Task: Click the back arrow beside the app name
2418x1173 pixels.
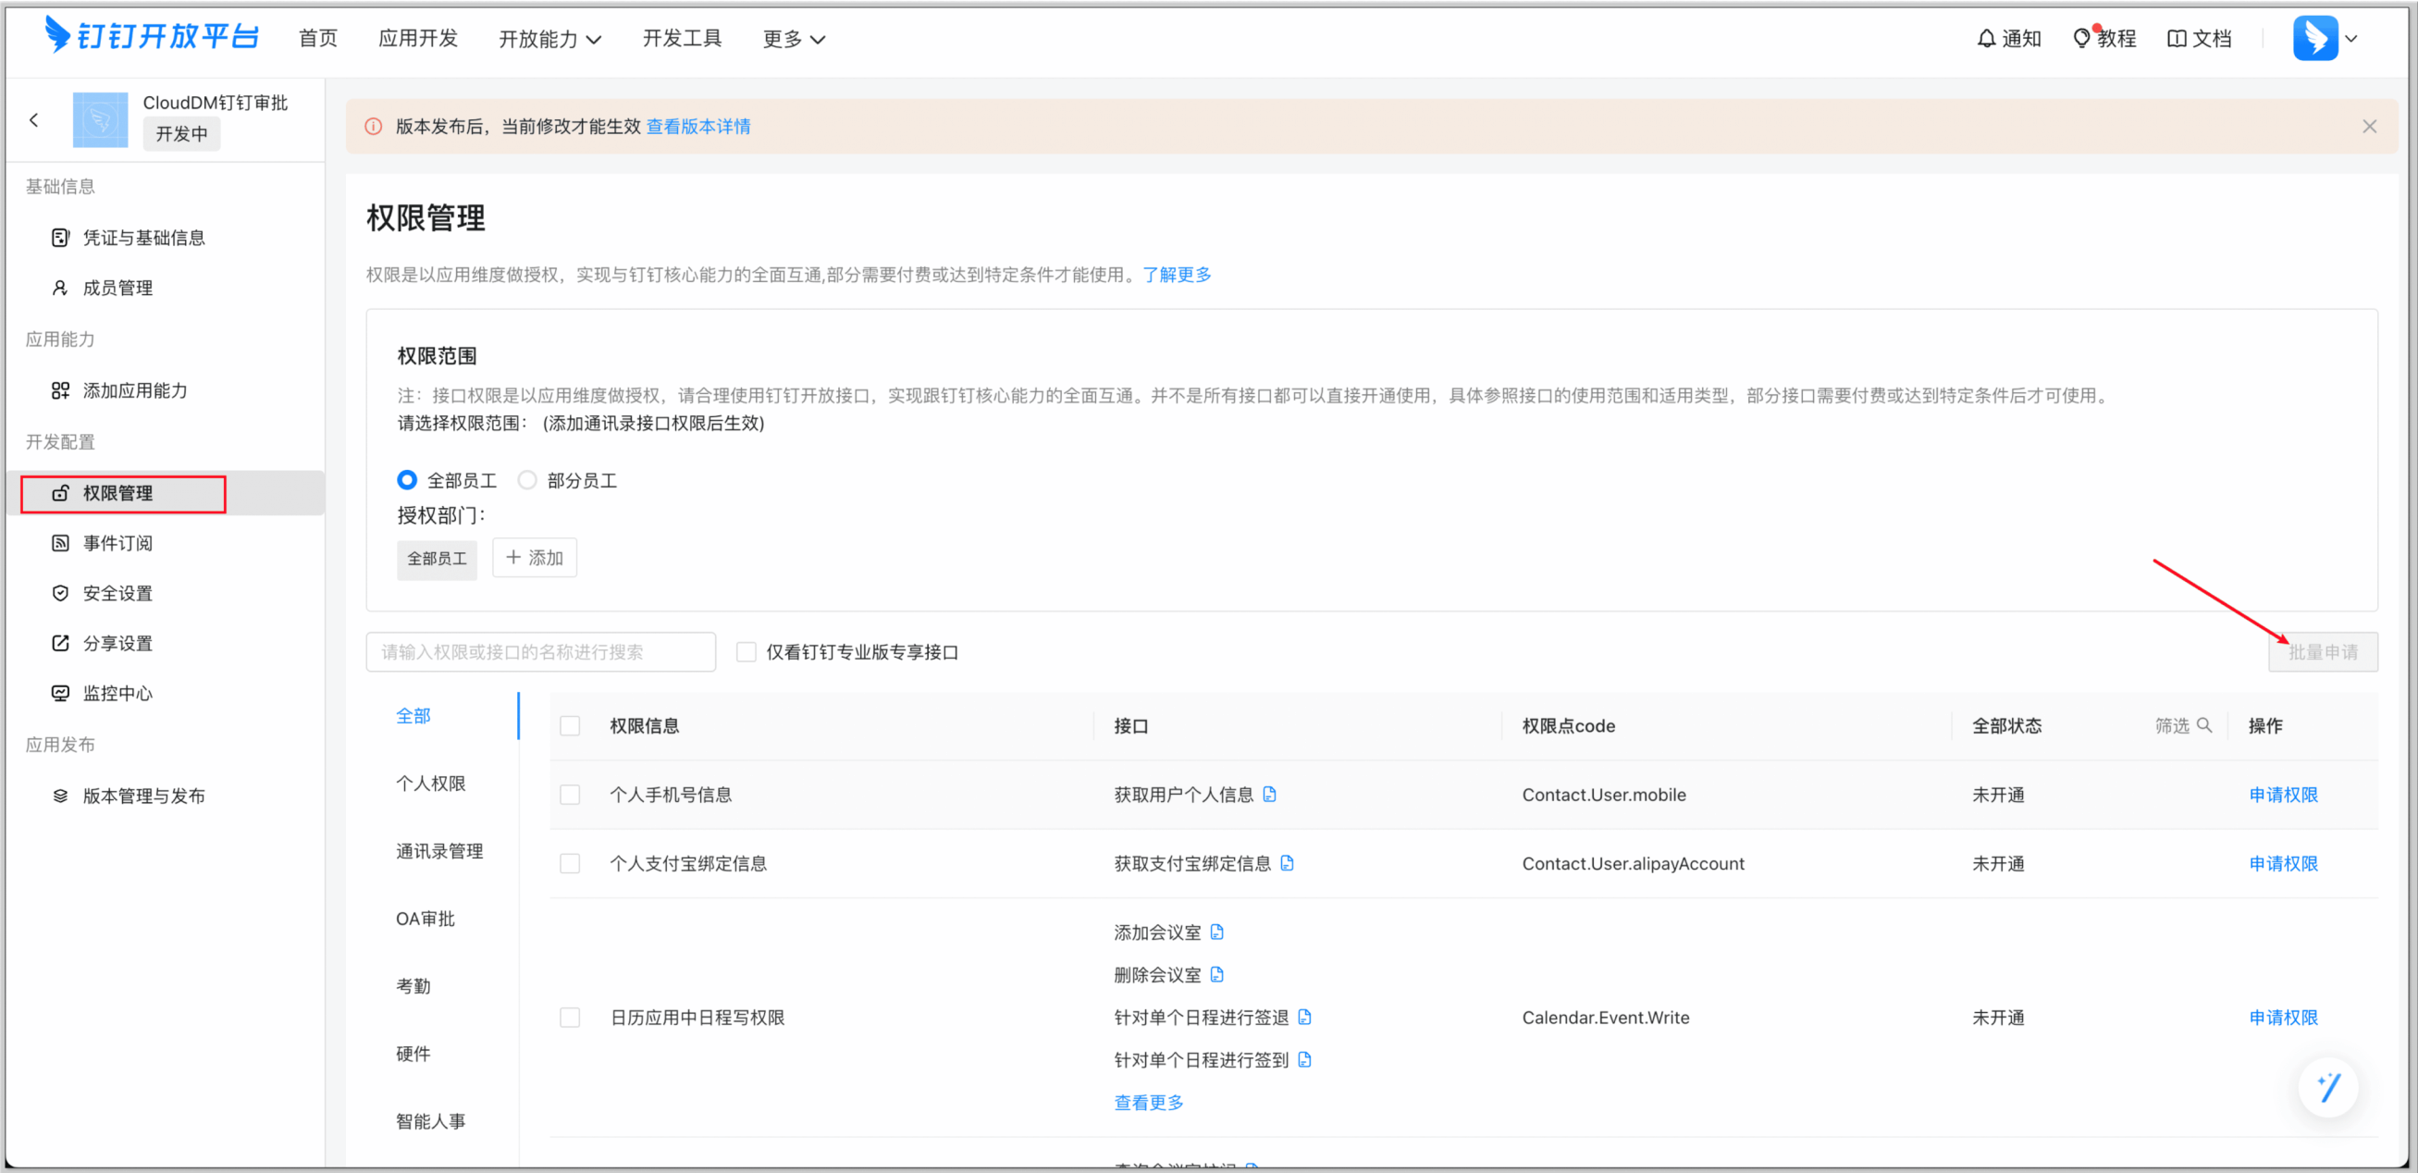Action: tap(35, 119)
